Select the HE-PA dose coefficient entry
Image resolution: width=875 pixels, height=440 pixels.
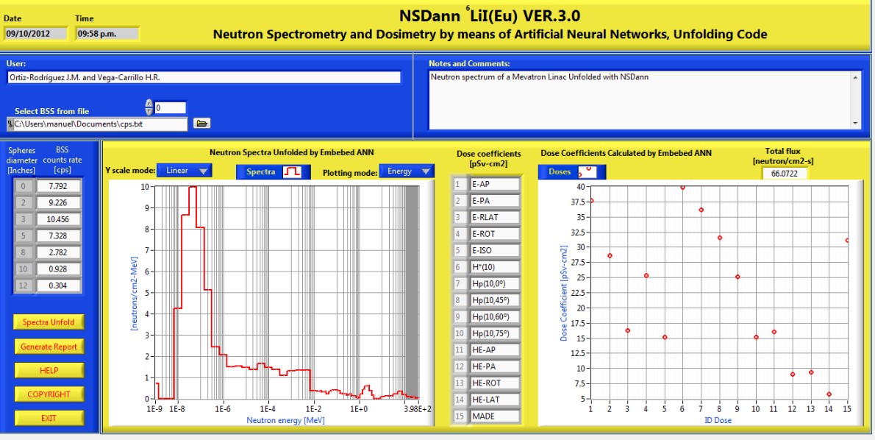494,366
